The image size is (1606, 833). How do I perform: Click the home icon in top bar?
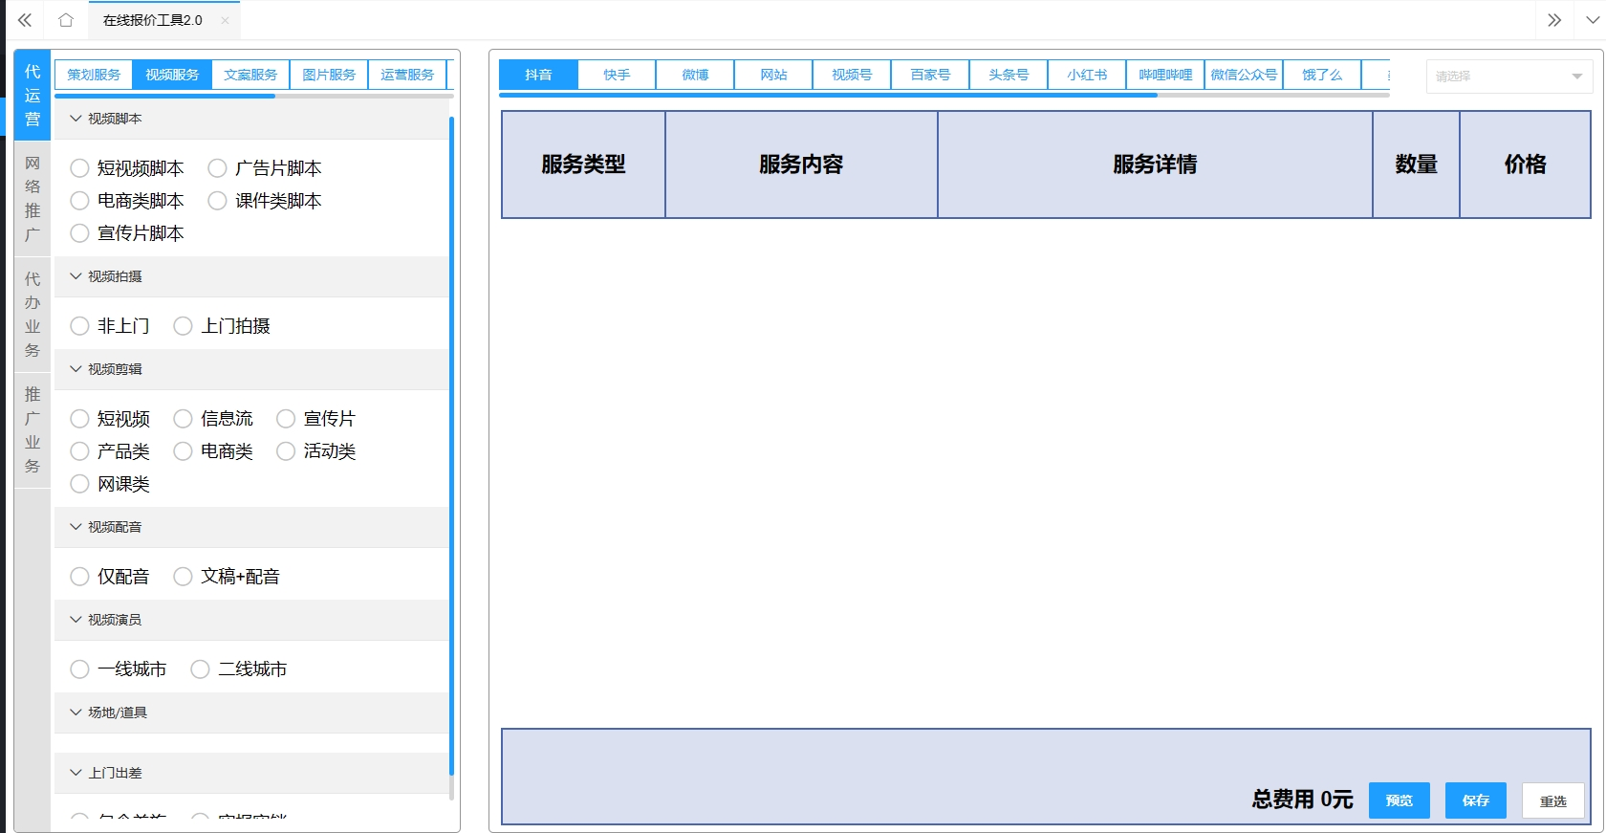(x=65, y=20)
